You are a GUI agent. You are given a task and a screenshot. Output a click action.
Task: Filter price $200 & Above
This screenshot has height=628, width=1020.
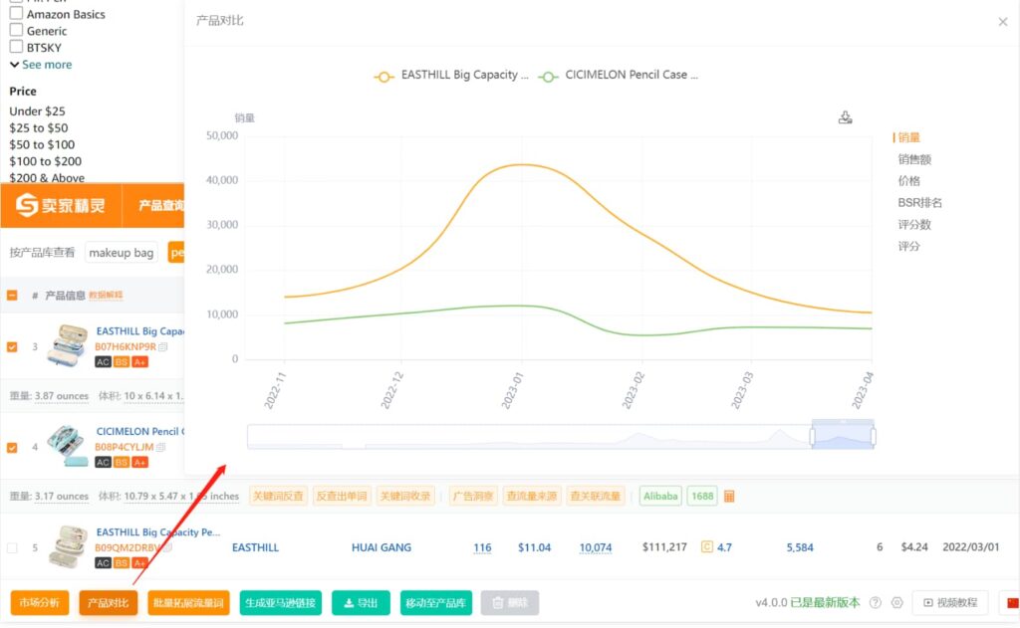47,177
